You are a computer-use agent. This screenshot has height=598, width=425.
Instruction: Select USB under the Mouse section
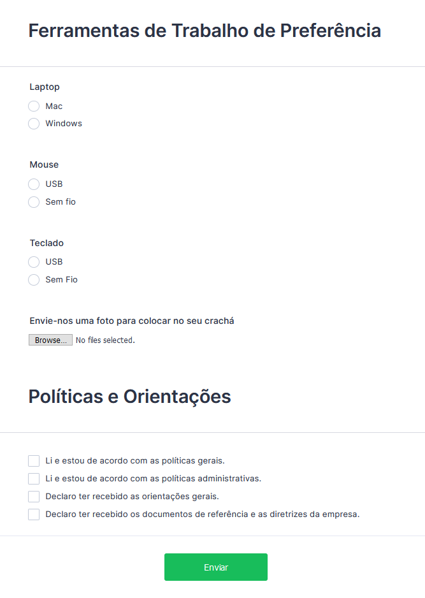(x=34, y=184)
